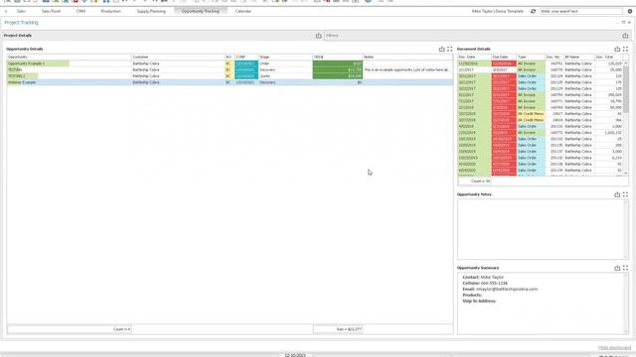
Task: Export the Opportunity Notes panel
Action: tap(617, 194)
